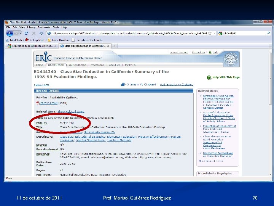Screen dimensions: 274x206
Task: Open related item Evaluation of the Quality of Early Childhood
Action: pyautogui.click(x=219, y=129)
